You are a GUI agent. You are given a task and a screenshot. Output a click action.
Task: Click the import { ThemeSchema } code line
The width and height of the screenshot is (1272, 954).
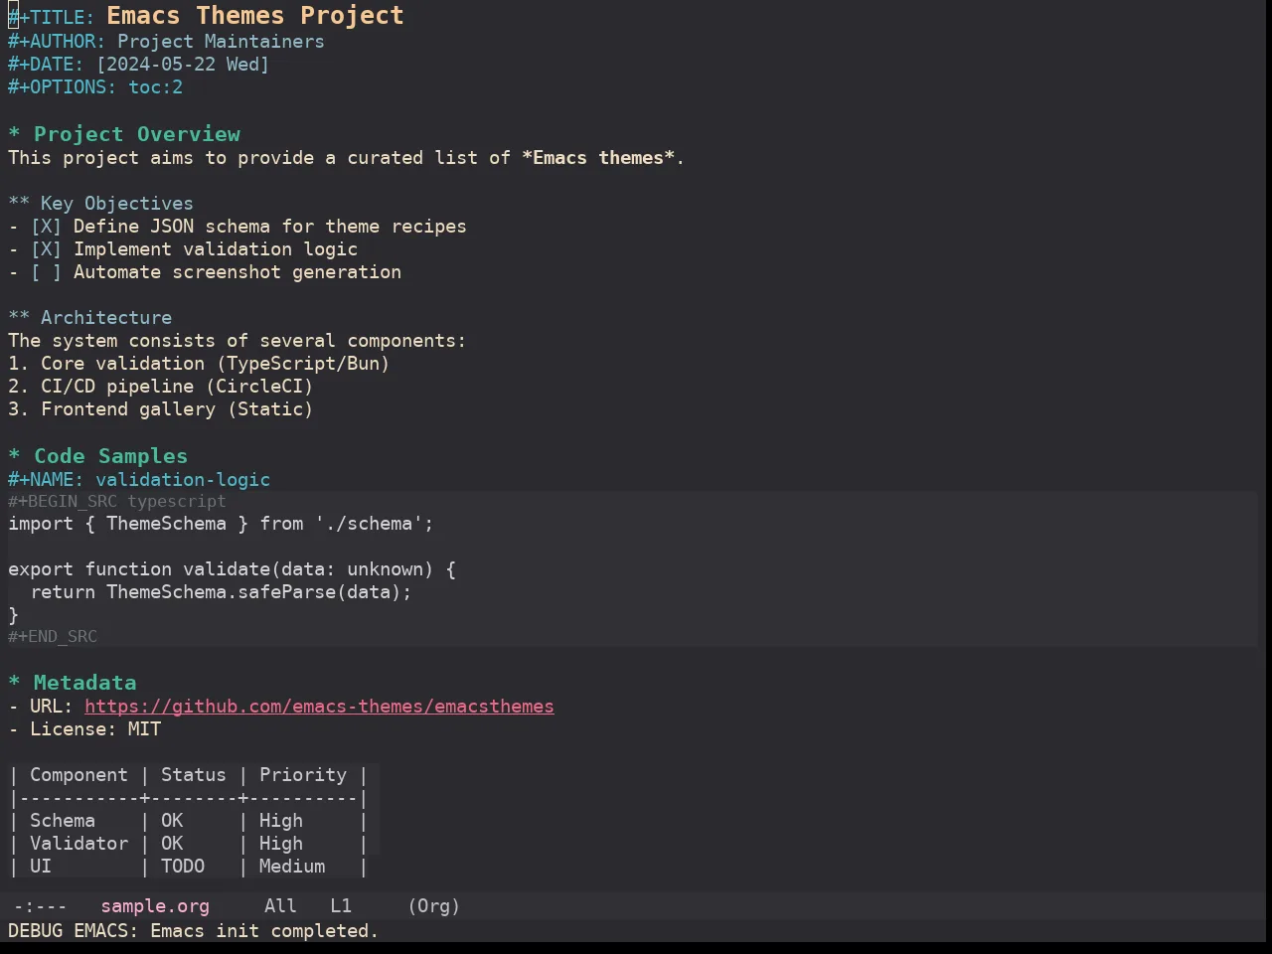tap(221, 524)
